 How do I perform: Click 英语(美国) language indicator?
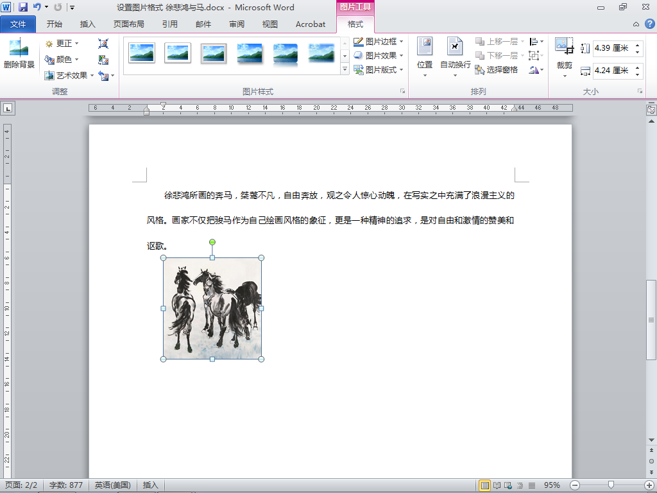[x=112, y=485]
